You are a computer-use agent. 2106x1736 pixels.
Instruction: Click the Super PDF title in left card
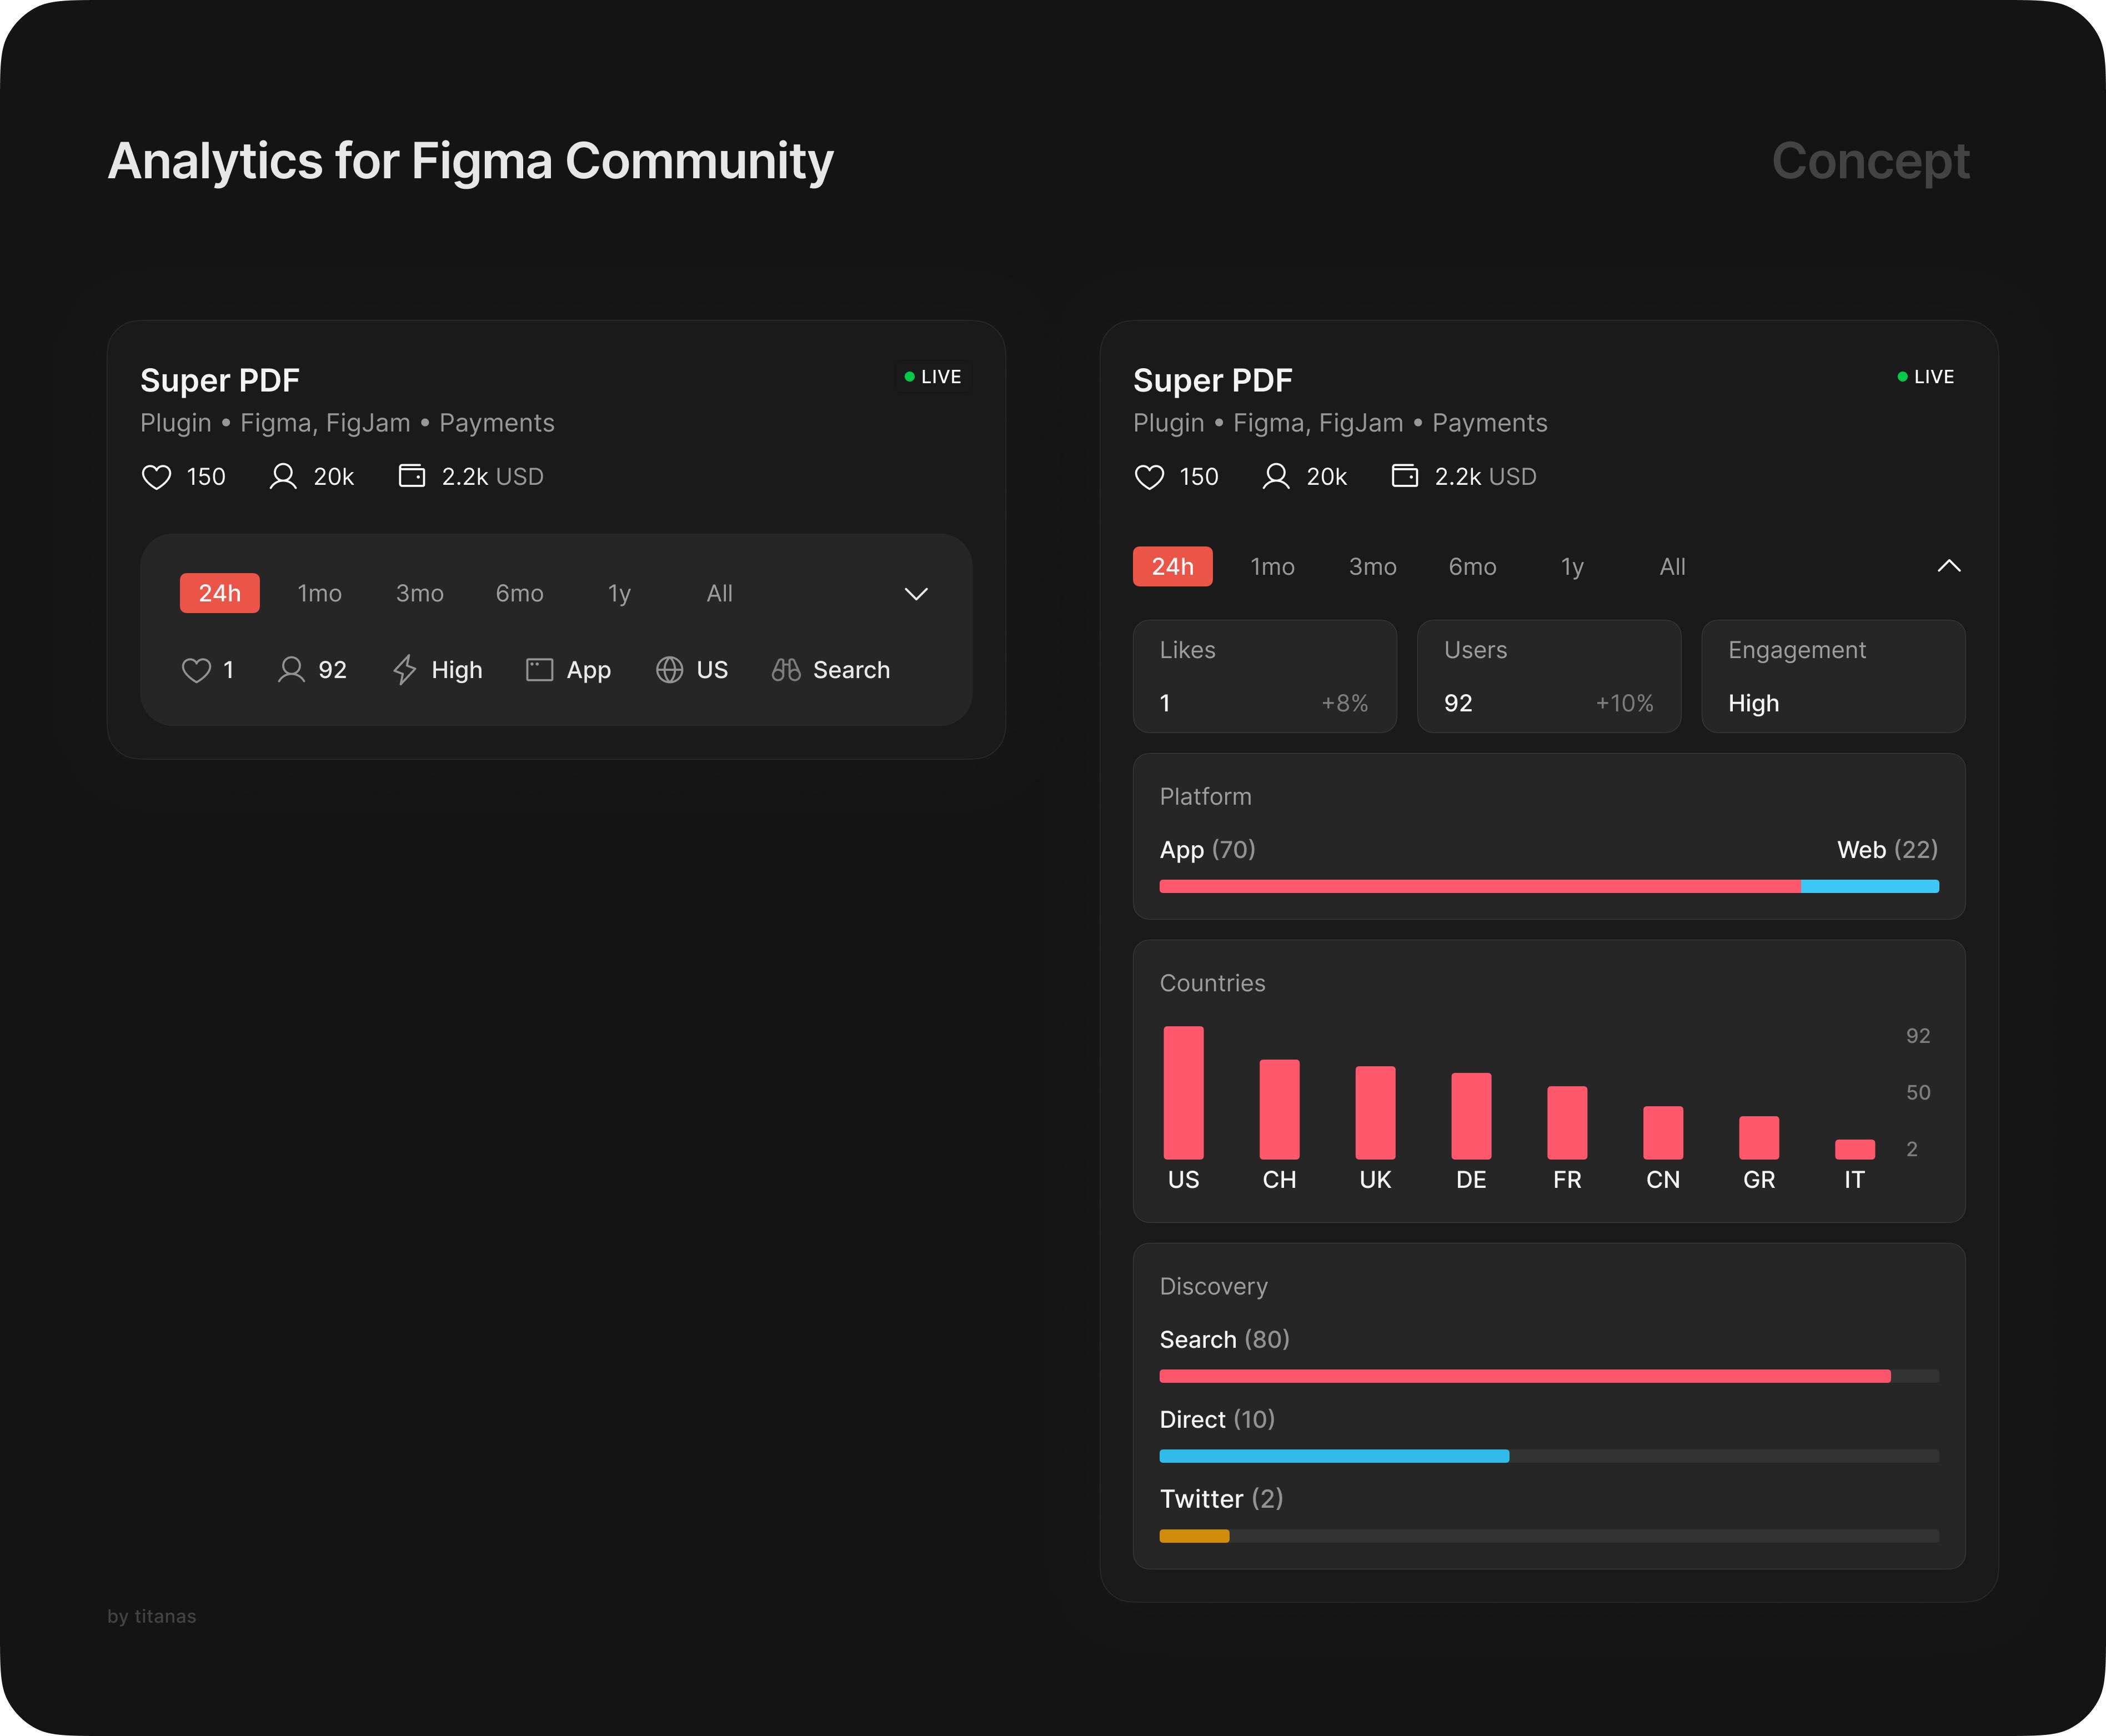220,380
